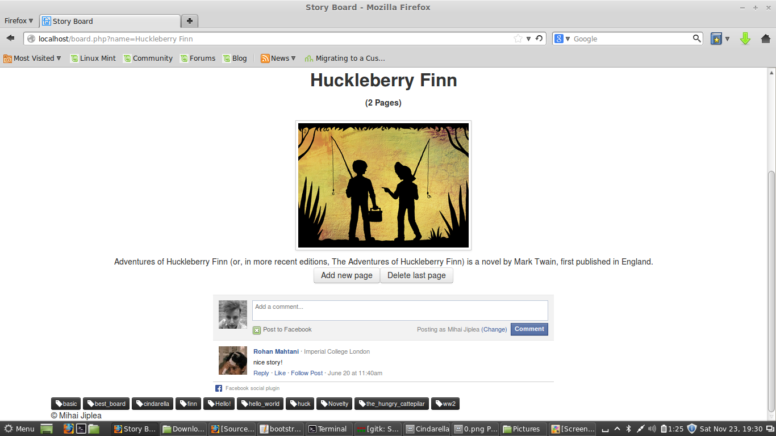Click the Add new page button
Screen dimensions: 776x436
point(347,275)
